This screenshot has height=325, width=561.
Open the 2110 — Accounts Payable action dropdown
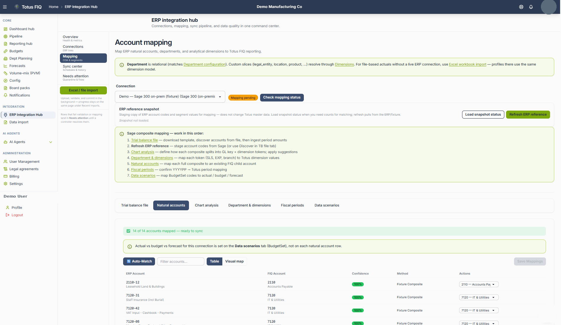pos(479,285)
